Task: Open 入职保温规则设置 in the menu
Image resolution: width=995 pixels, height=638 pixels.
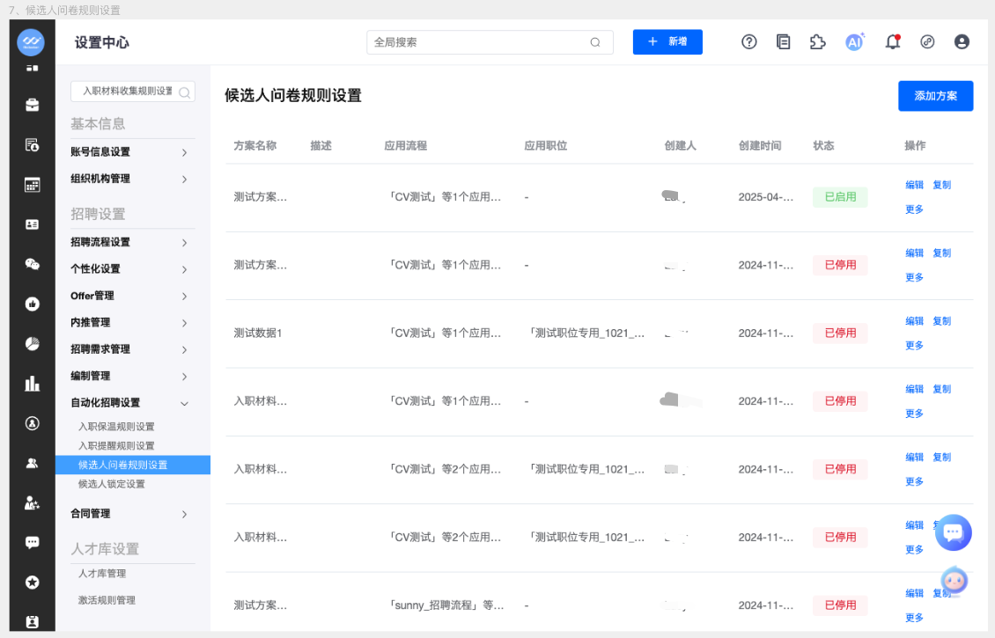Action: 116,427
